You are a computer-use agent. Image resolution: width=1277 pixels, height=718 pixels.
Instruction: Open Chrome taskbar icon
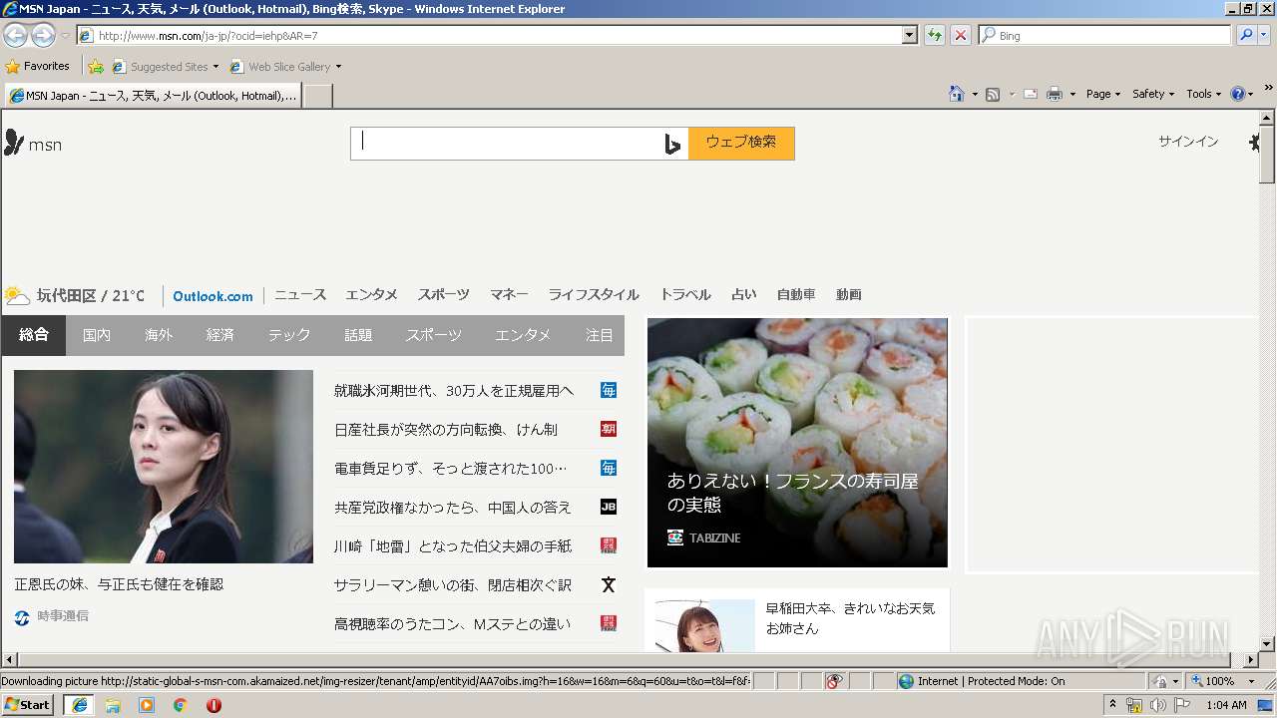180,705
